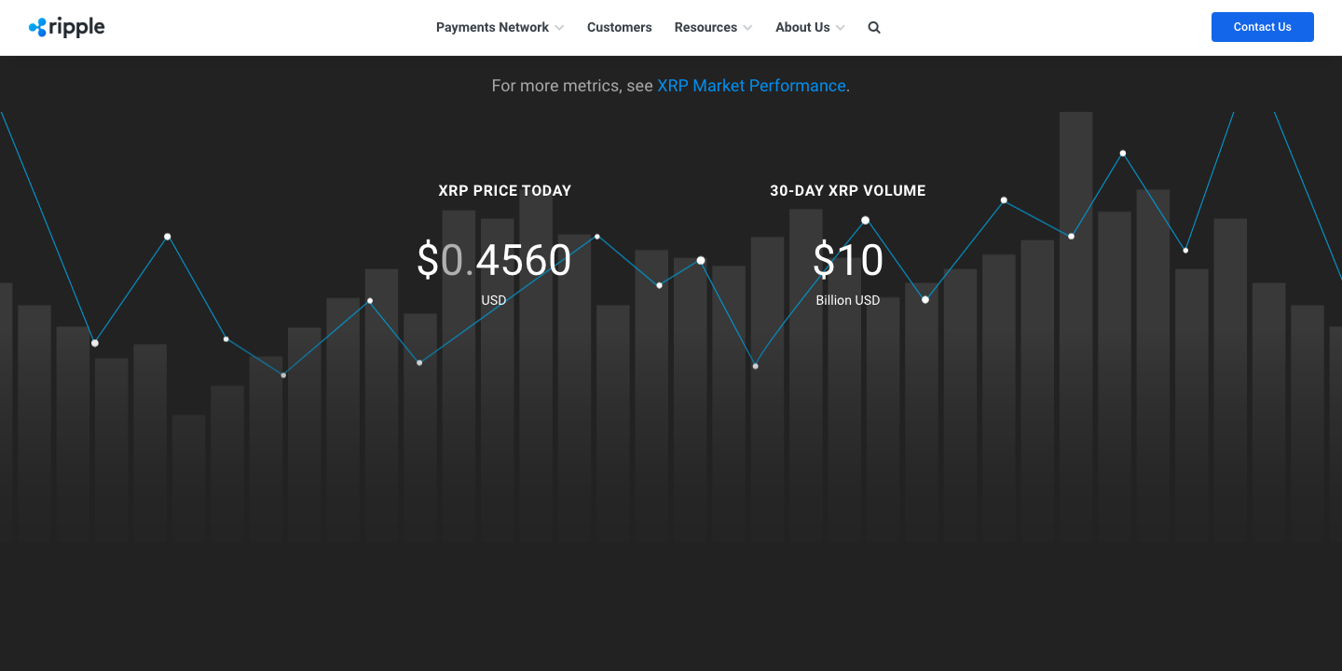Open the Payments Network menu

click(x=492, y=28)
